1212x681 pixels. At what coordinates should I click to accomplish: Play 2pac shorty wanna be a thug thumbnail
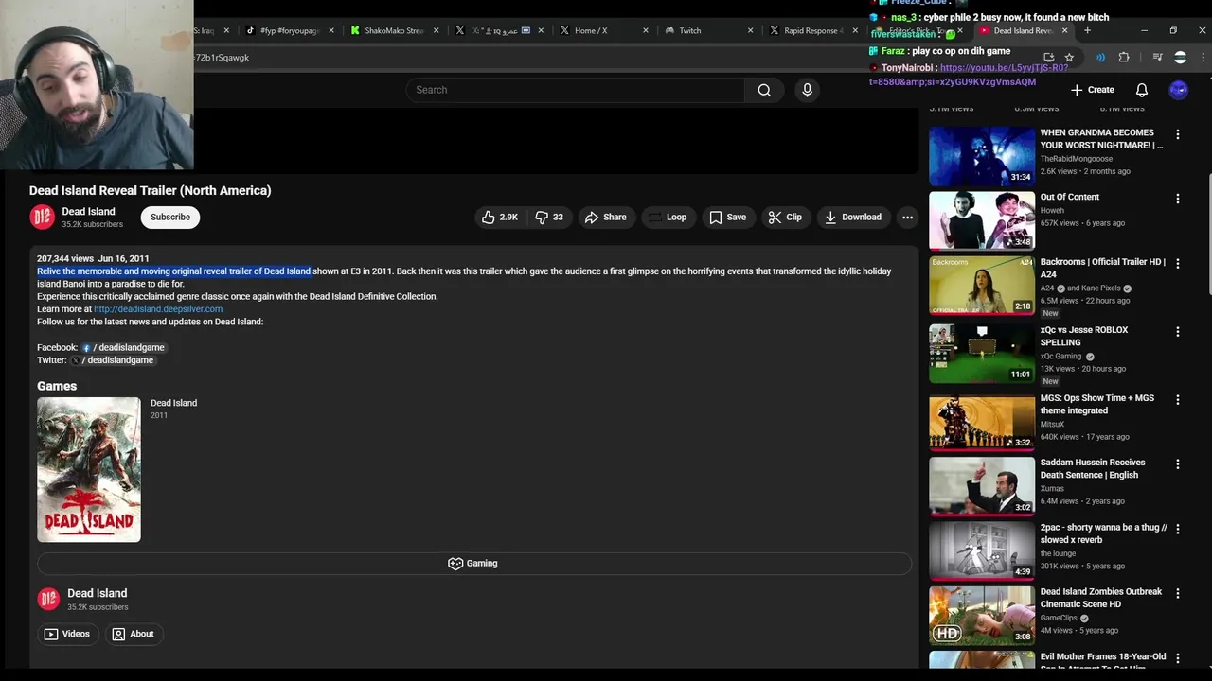[982, 550]
